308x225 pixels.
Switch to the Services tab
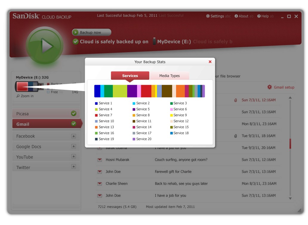pyautogui.click(x=130, y=75)
